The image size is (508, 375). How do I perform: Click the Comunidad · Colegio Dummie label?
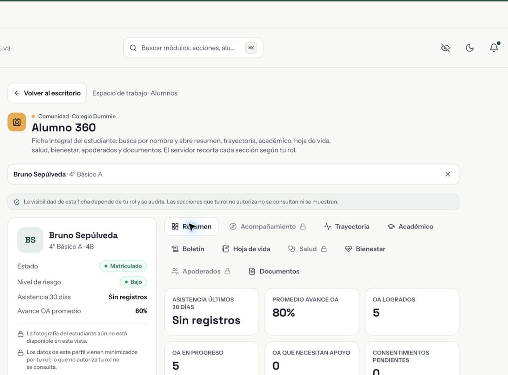(77, 116)
